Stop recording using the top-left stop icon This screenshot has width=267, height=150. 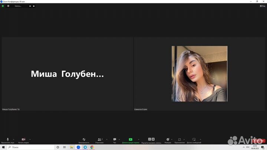[34, 6]
